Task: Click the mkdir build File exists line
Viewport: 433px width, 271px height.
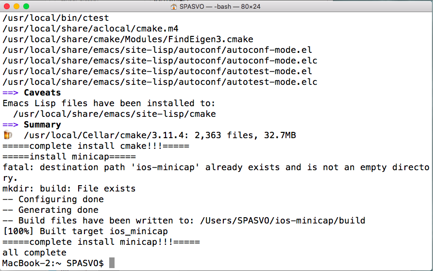Action: point(69,189)
